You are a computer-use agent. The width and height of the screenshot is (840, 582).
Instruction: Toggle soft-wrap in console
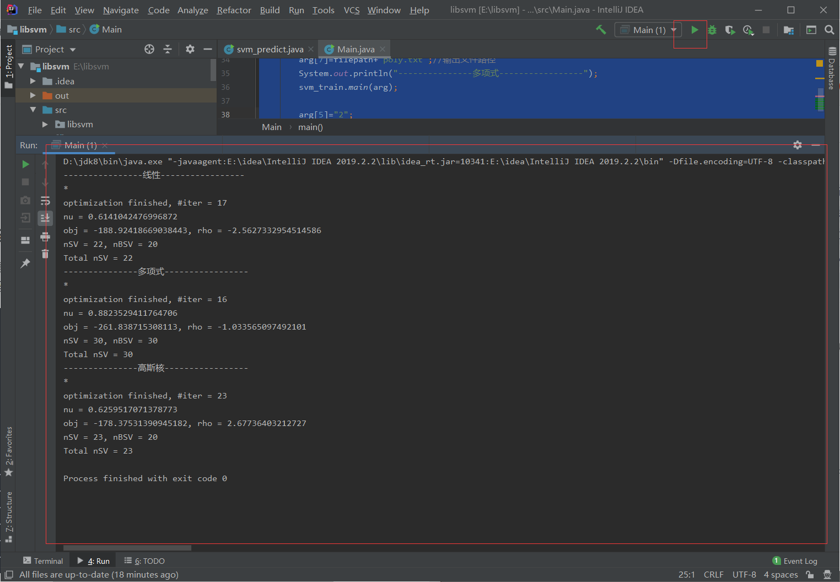(x=45, y=201)
